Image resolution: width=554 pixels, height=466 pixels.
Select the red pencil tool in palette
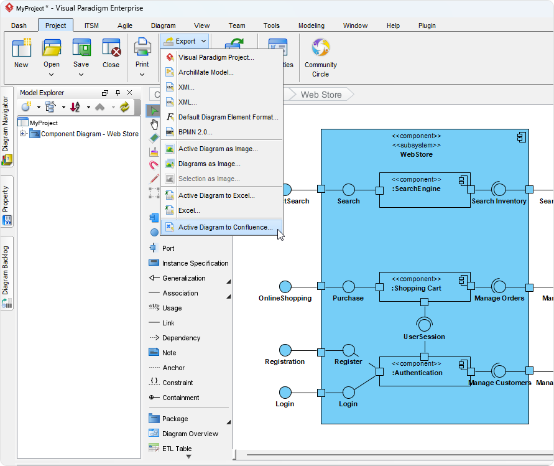click(x=154, y=179)
